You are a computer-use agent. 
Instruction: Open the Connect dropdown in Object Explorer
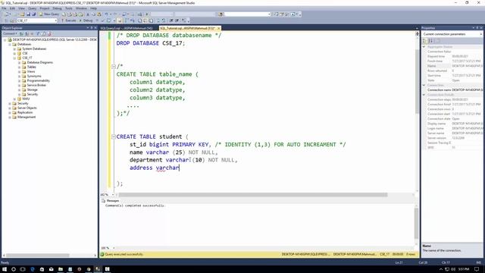[10, 33]
